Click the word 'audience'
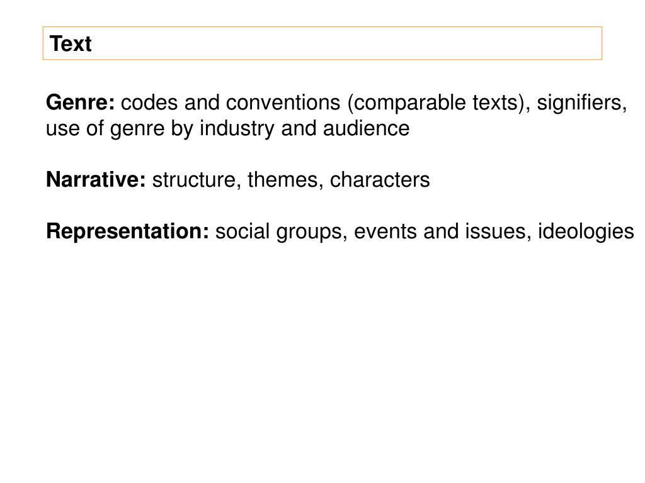Screen dimensions: 645x483 point(366,128)
